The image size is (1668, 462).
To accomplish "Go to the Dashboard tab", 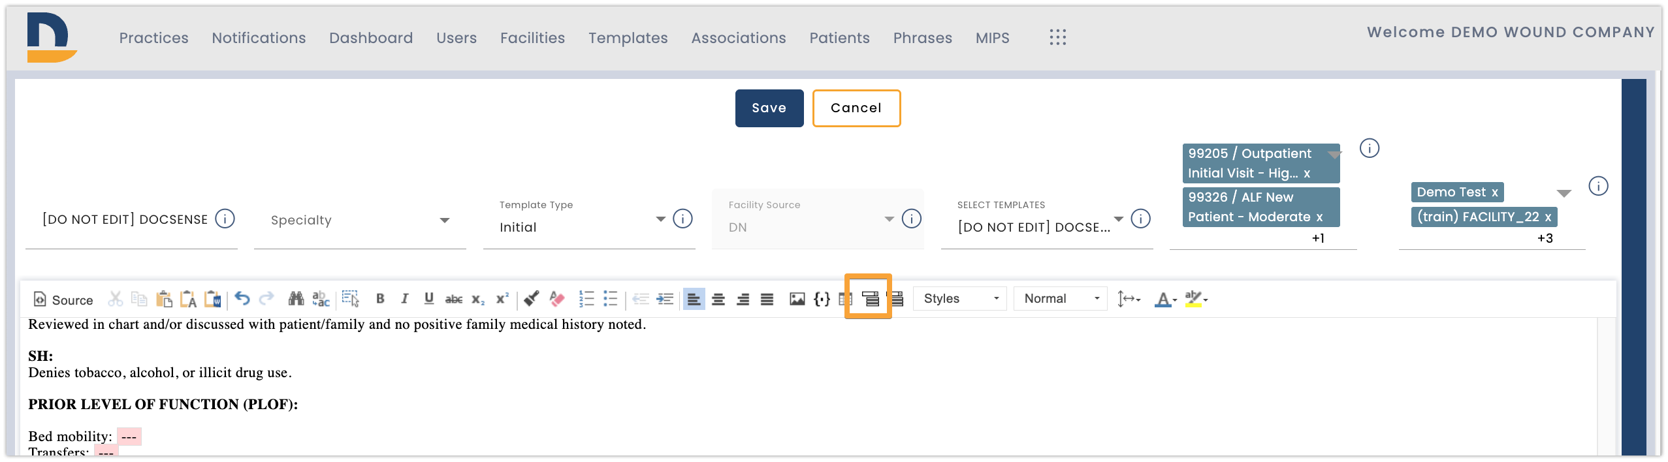I will (371, 38).
